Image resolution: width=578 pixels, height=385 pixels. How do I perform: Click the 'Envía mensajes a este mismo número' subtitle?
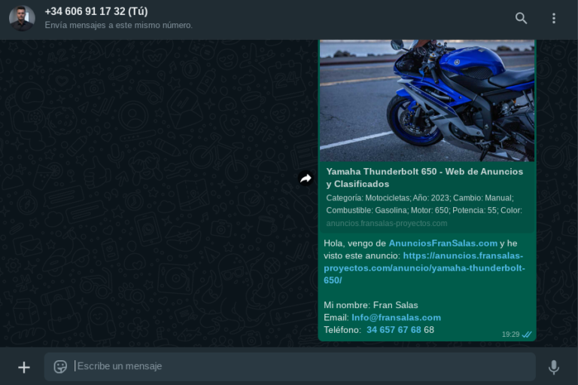click(x=118, y=25)
